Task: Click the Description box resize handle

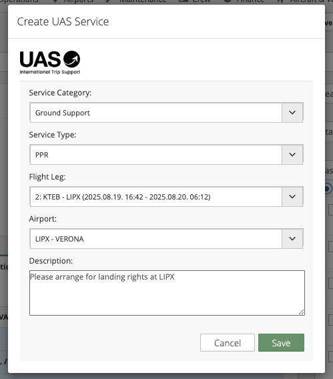Action: point(302,312)
